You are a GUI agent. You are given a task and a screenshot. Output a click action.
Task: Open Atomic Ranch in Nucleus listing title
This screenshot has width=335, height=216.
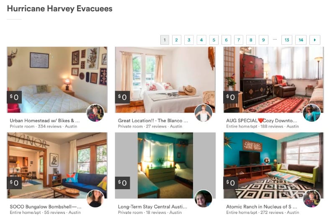(261, 207)
